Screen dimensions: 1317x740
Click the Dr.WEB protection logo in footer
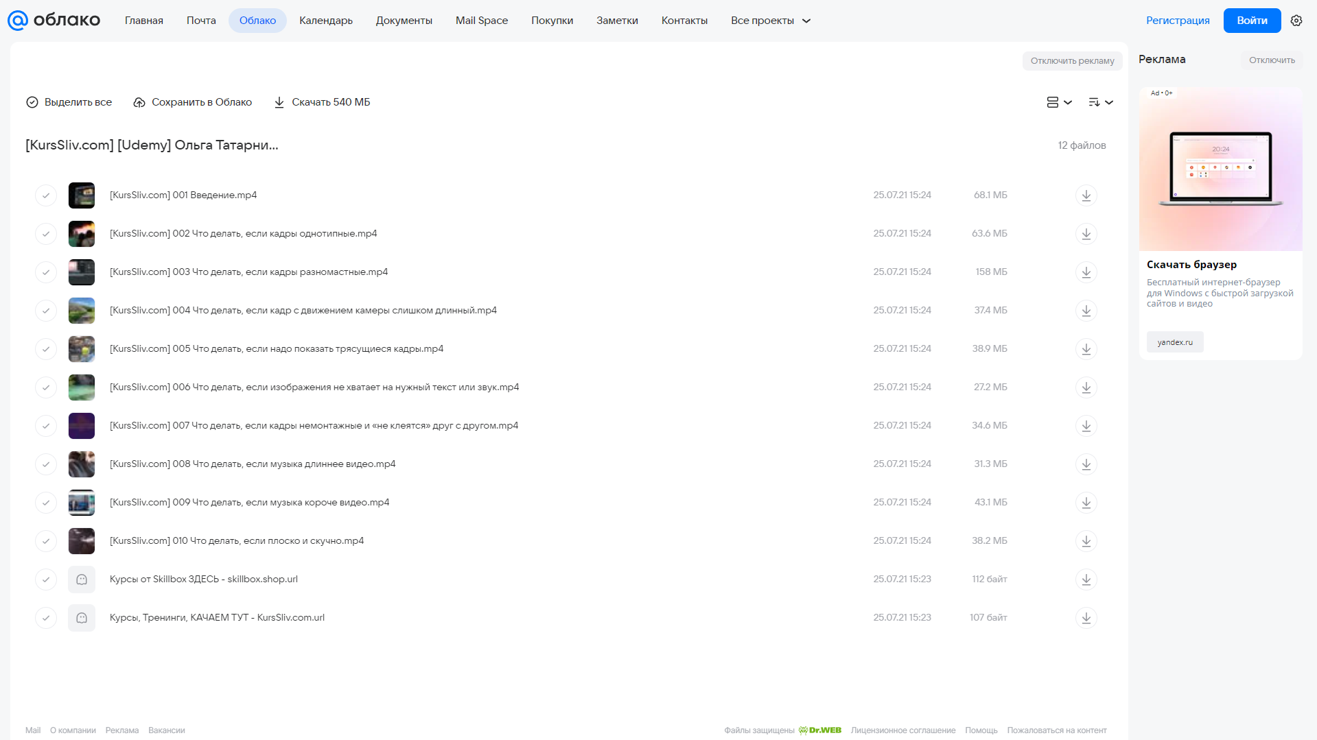(819, 730)
